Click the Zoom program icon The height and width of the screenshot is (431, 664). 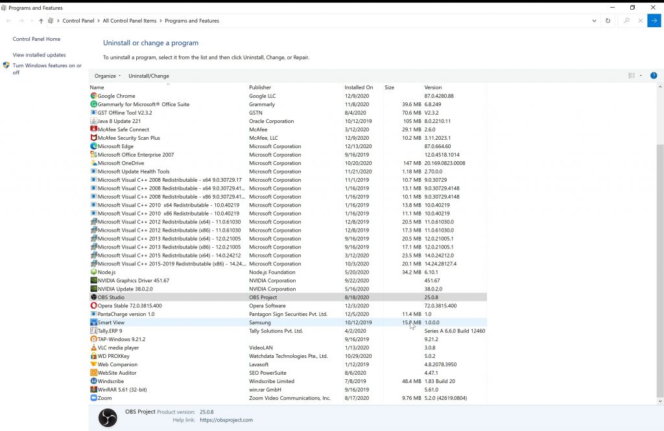pos(93,398)
